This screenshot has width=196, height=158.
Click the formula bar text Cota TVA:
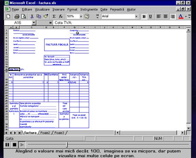point(63,23)
